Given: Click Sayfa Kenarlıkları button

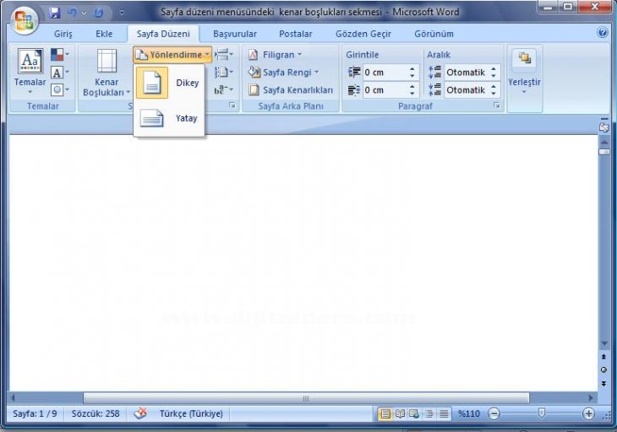Looking at the screenshot, I should (x=291, y=90).
